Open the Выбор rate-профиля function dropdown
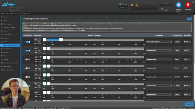Image resolution: width=195 pixels, height=109 pixels. (x=159, y=42)
